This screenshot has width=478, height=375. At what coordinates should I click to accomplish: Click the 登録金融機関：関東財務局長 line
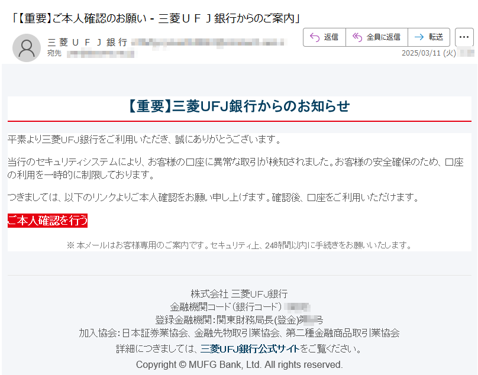point(240,320)
